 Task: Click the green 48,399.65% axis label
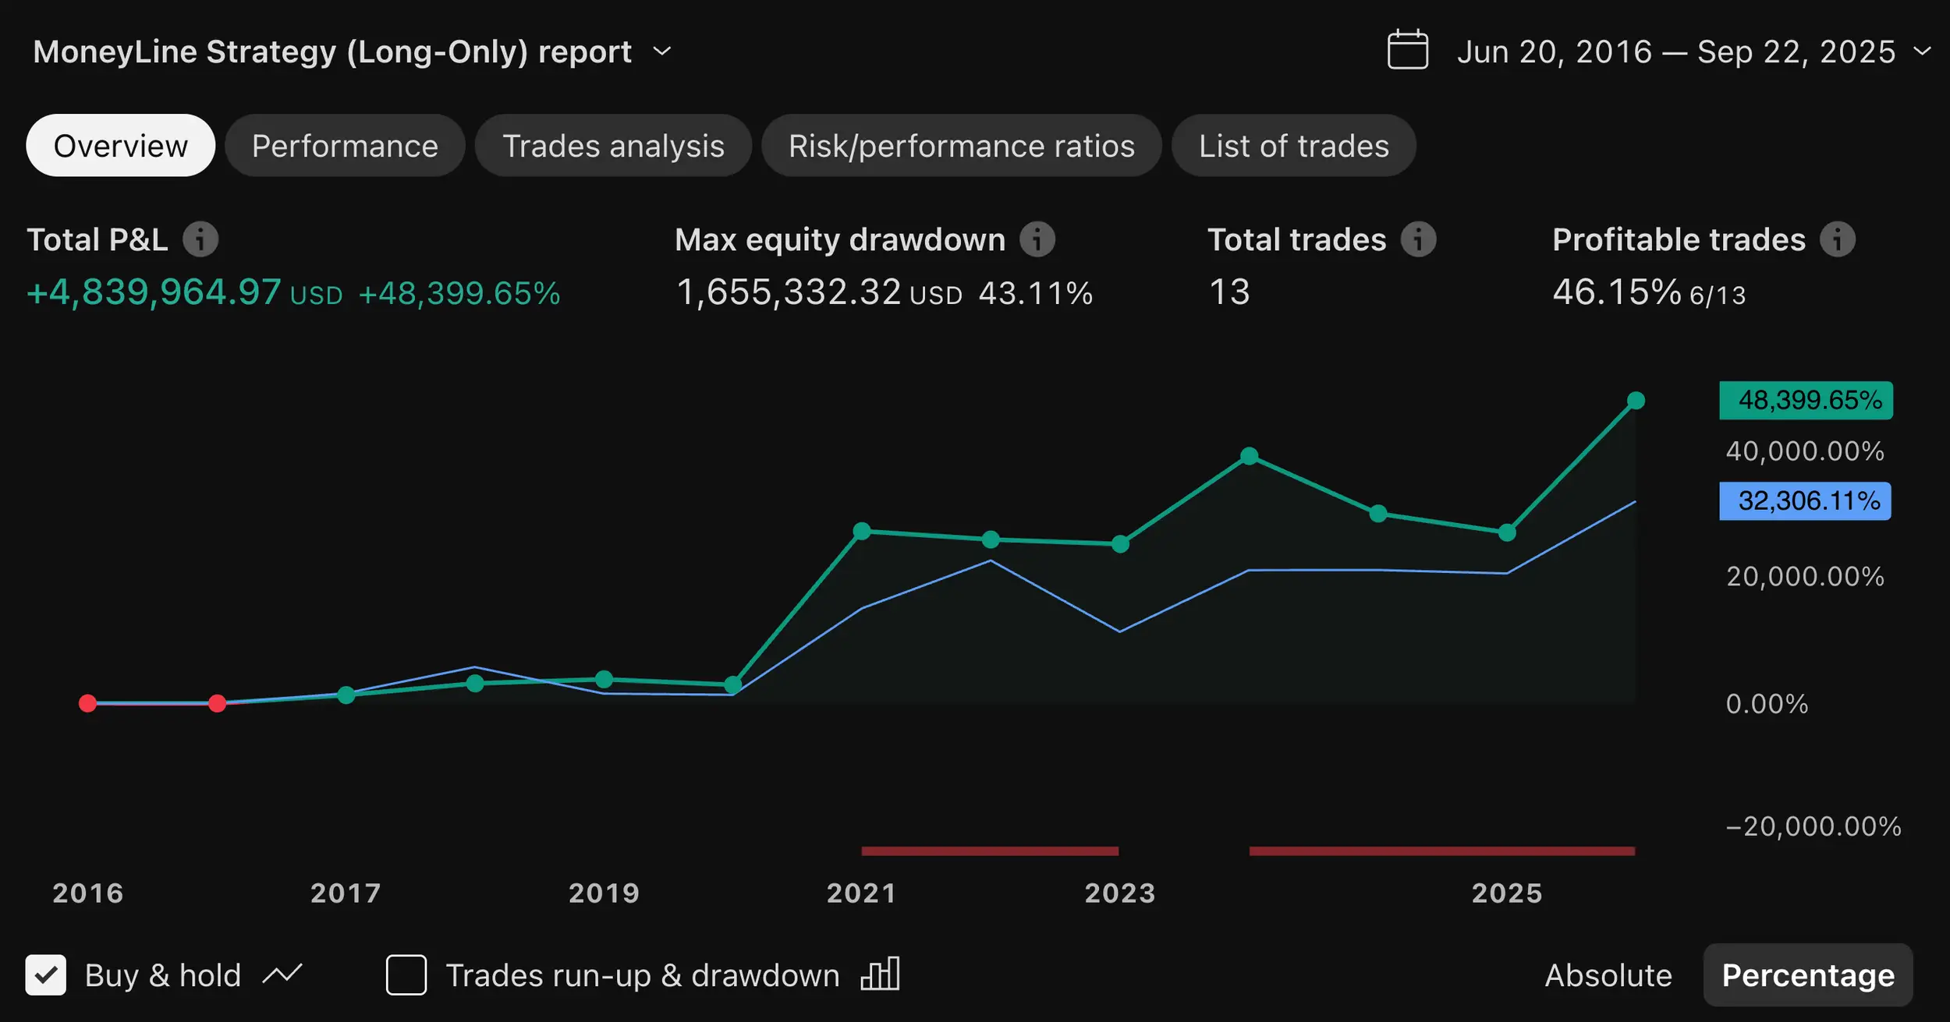(x=1806, y=401)
